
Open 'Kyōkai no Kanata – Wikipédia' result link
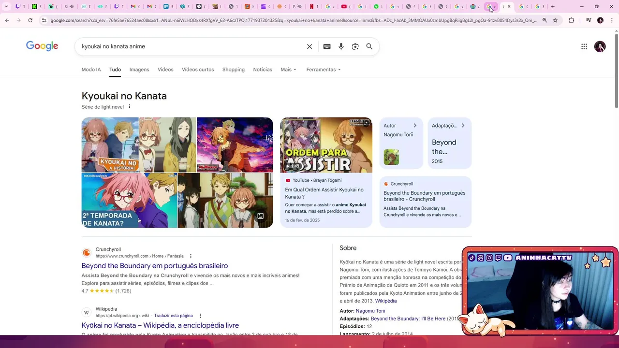(x=160, y=325)
